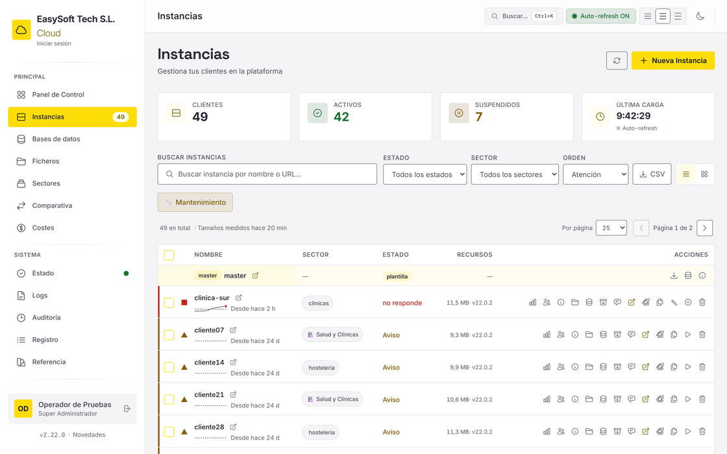Screen dimensions: 727x454
Task: Toggle the select-all checkbox in table header
Action: pos(169,256)
